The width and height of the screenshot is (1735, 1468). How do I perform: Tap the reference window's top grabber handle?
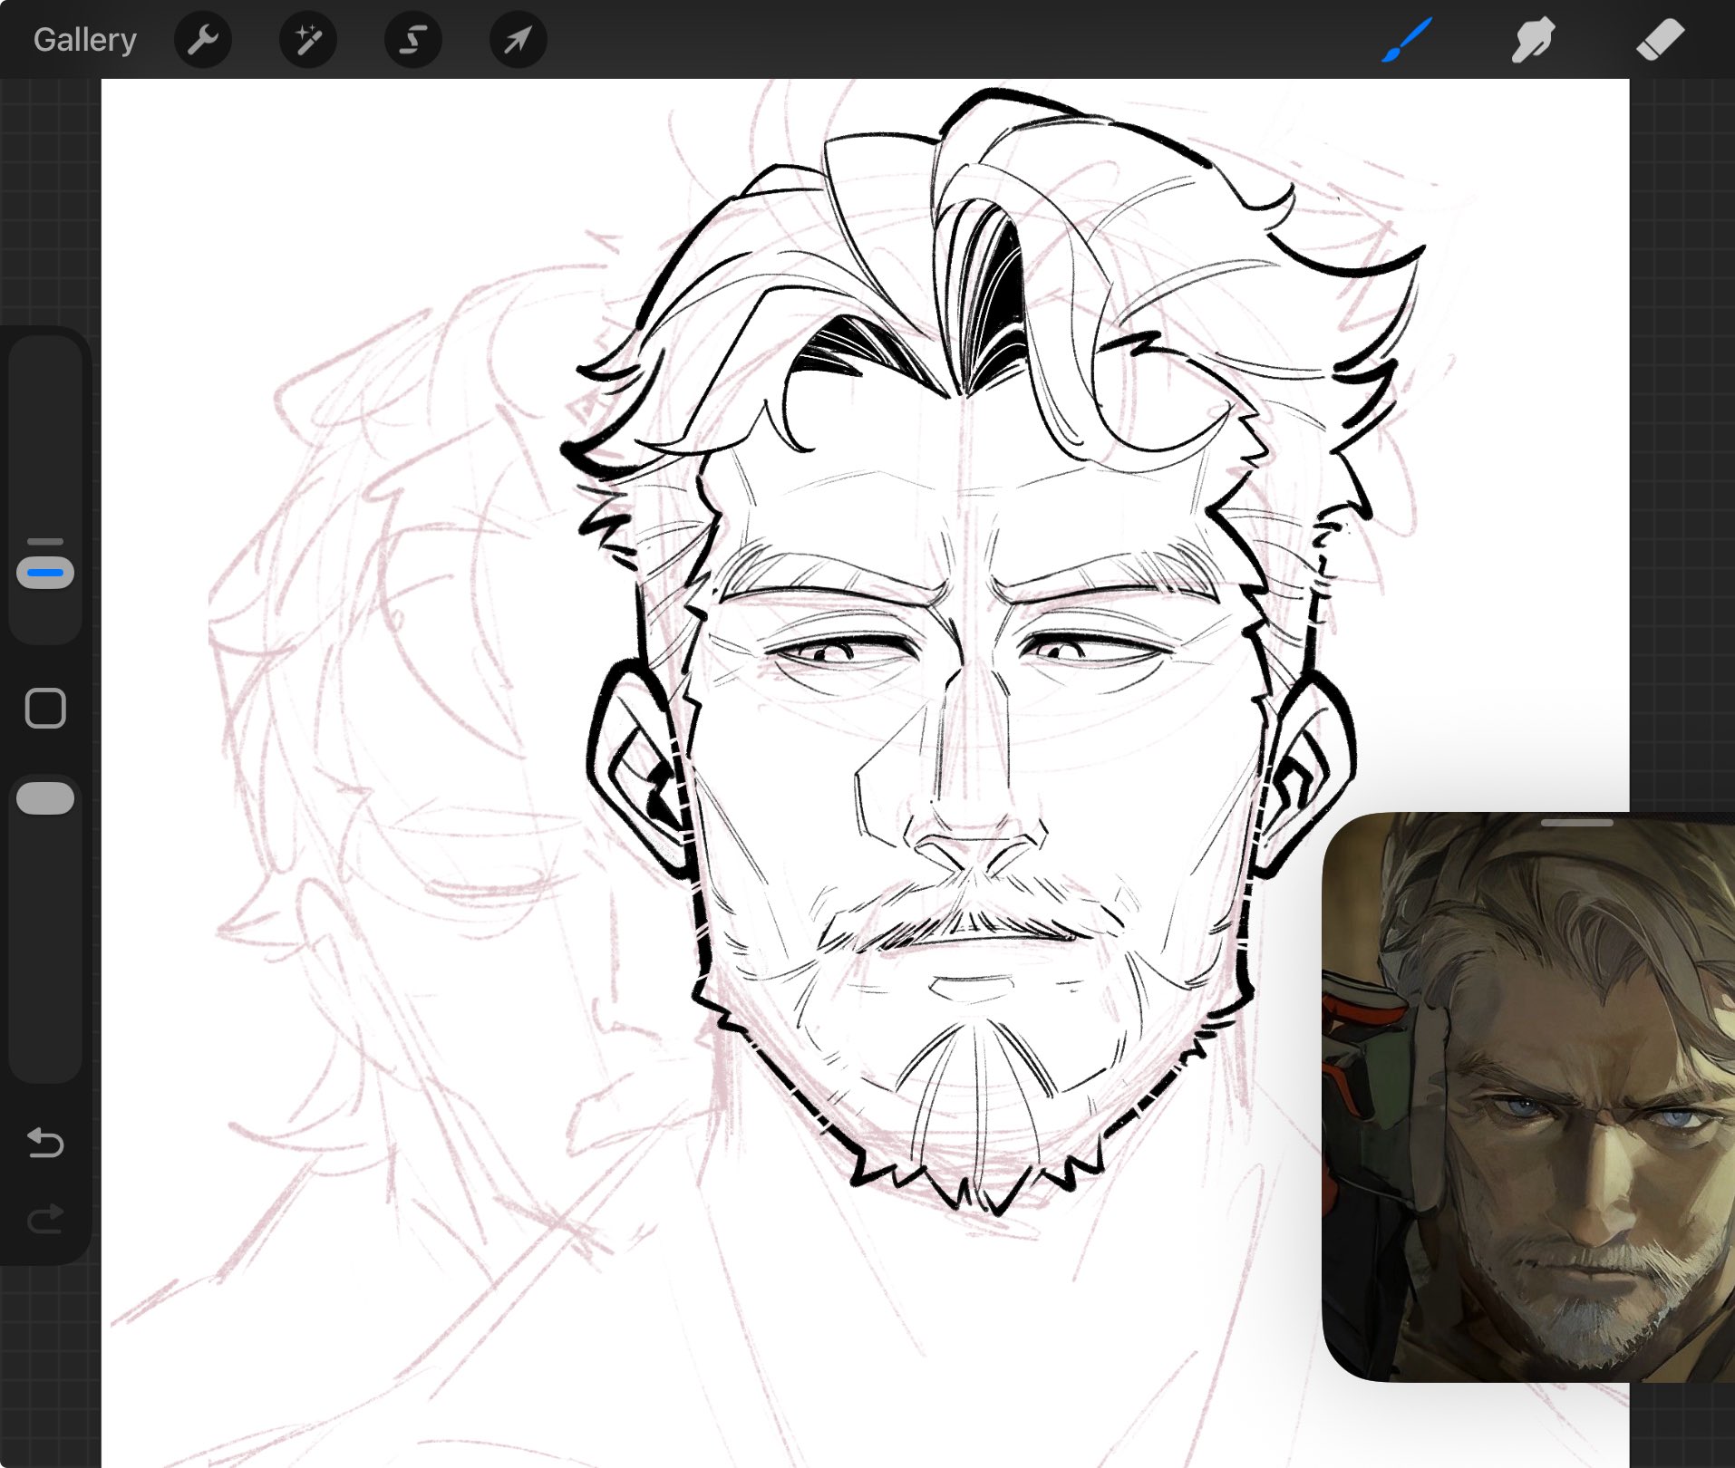pos(1576,823)
